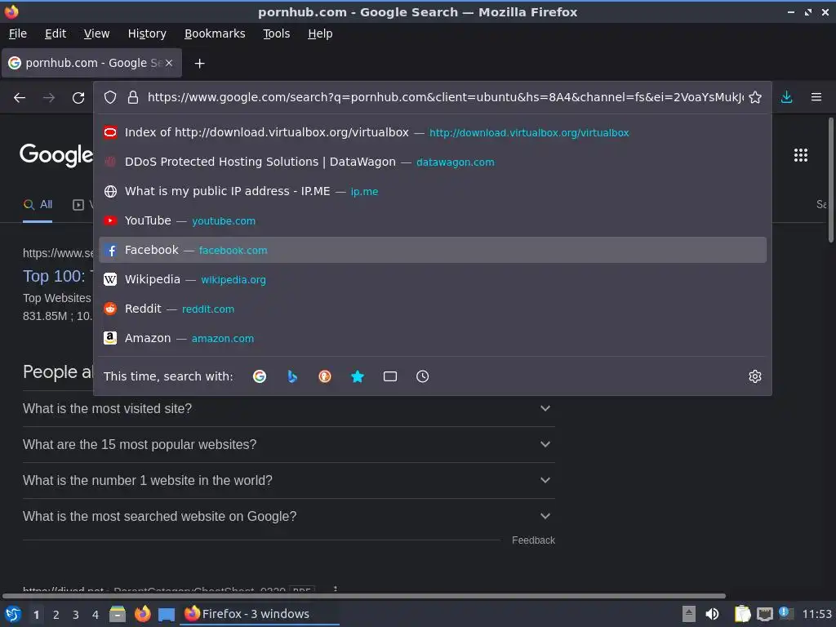Click Firefox - 3 windows taskbar button

tap(260, 614)
